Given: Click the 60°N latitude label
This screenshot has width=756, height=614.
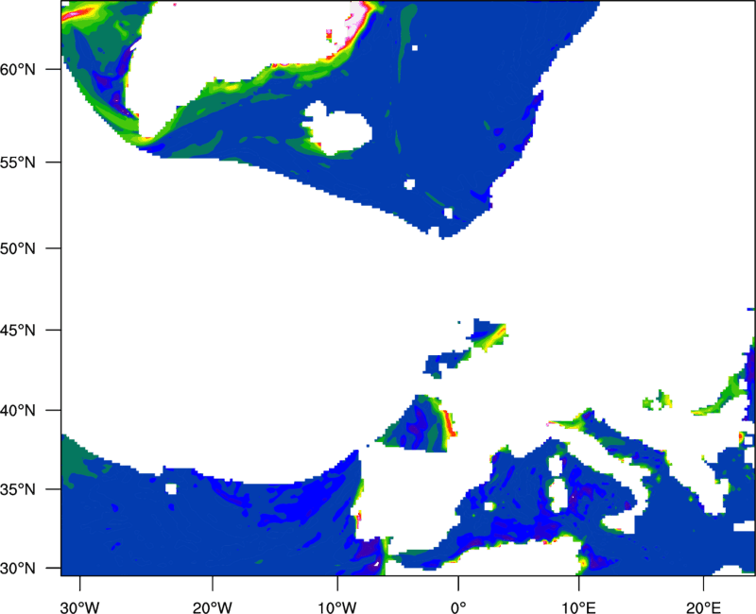Looking at the screenshot, I should tap(18, 69).
